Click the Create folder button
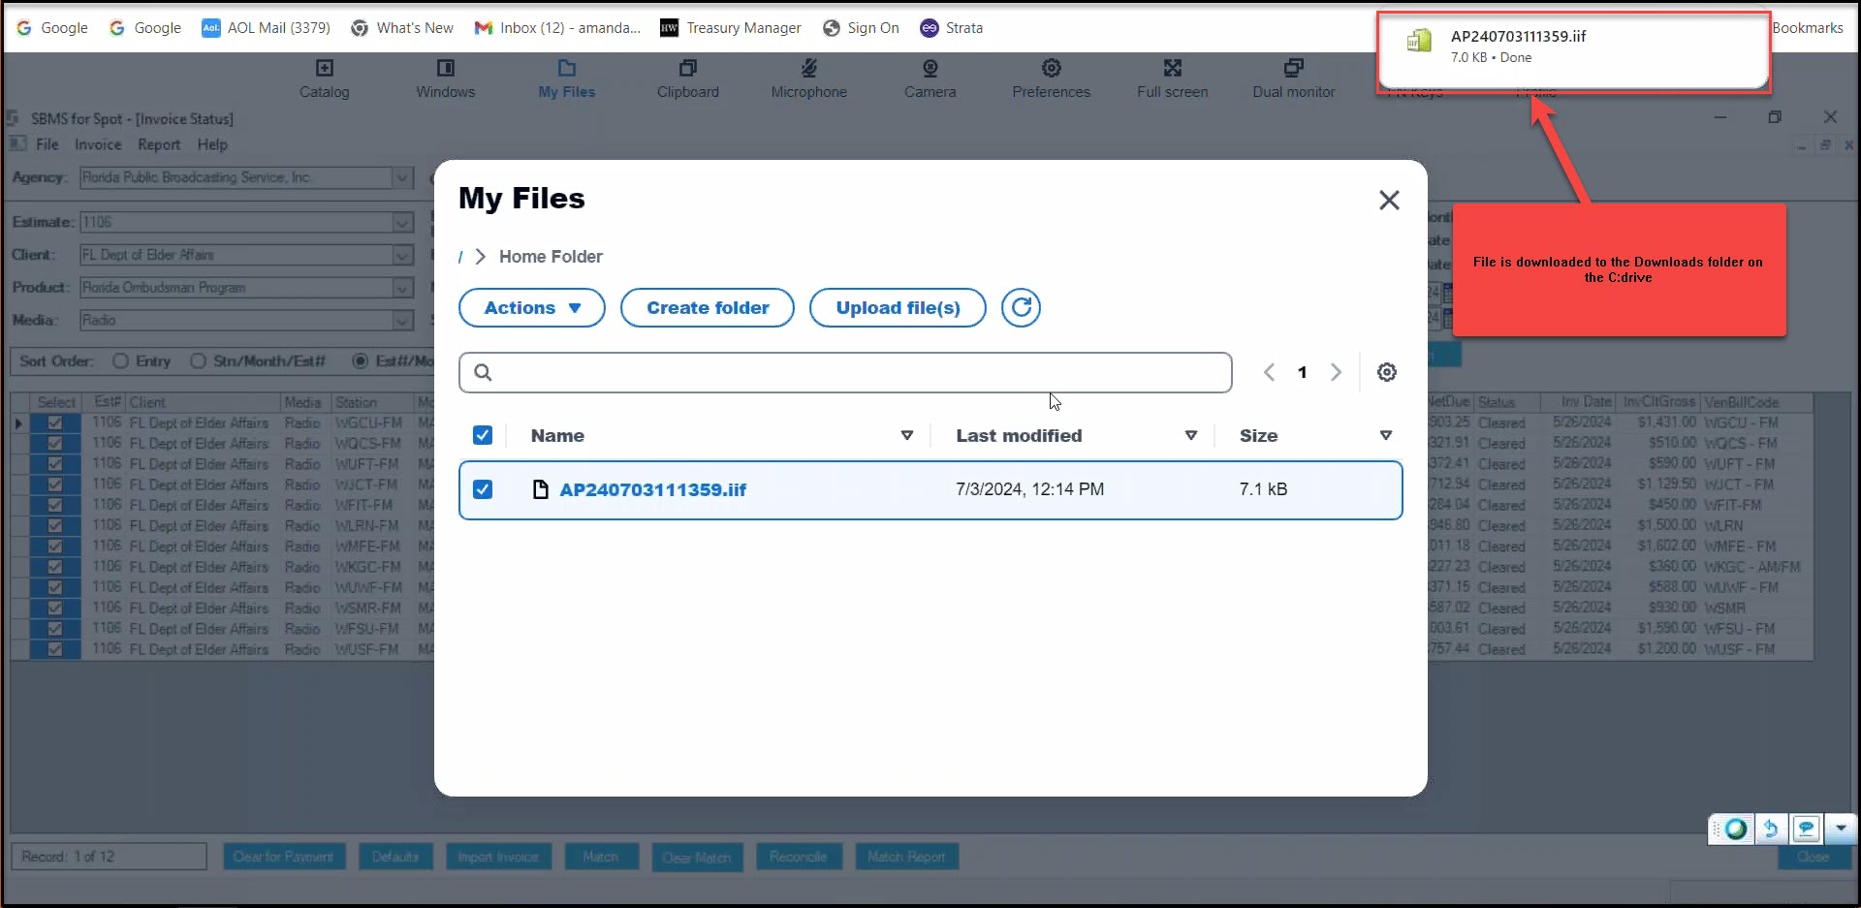 coord(708,308)
